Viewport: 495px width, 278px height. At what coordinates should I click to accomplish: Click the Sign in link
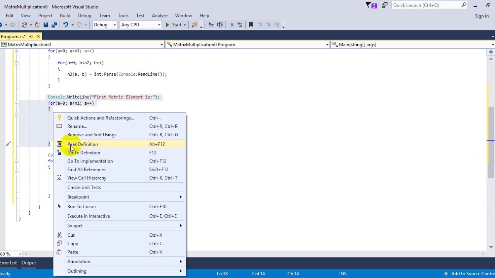pos(482,16)
